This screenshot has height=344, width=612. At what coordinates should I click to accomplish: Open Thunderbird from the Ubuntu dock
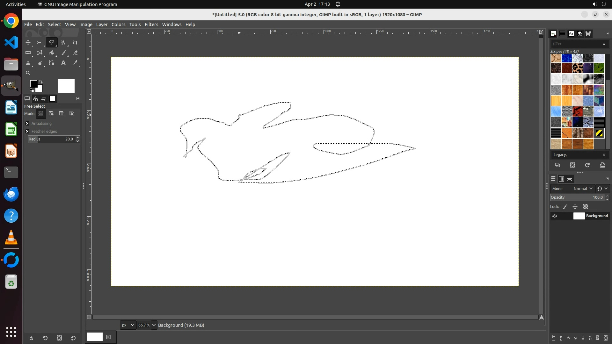[11, 194]
